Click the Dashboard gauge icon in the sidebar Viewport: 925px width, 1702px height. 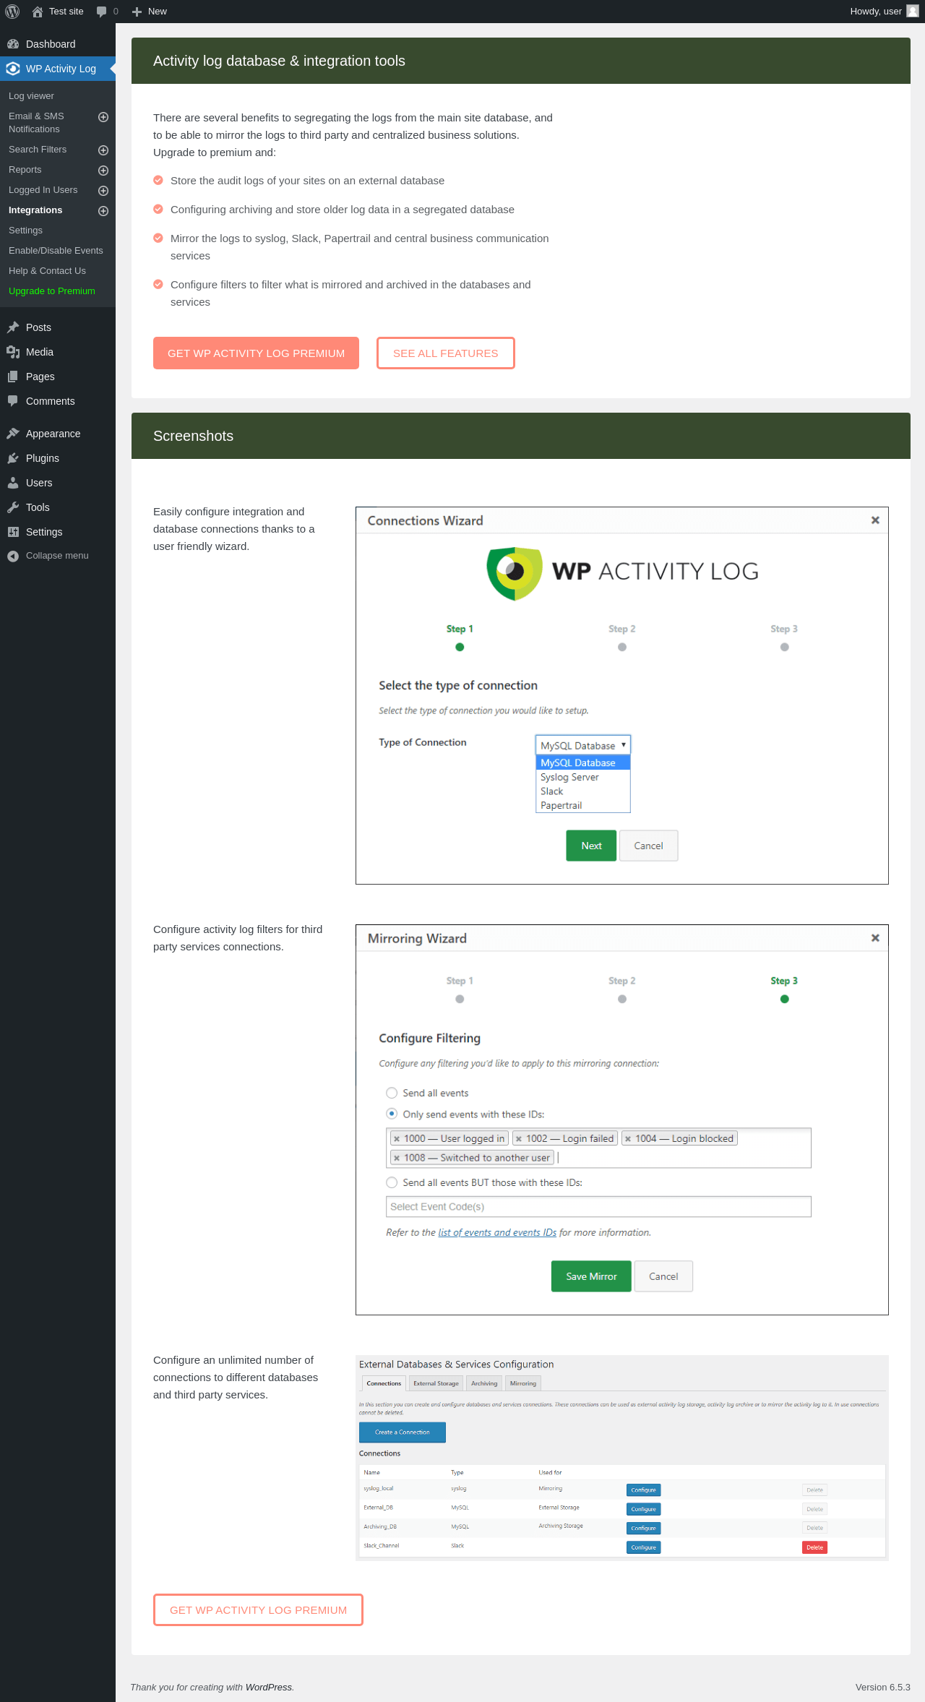13,44
